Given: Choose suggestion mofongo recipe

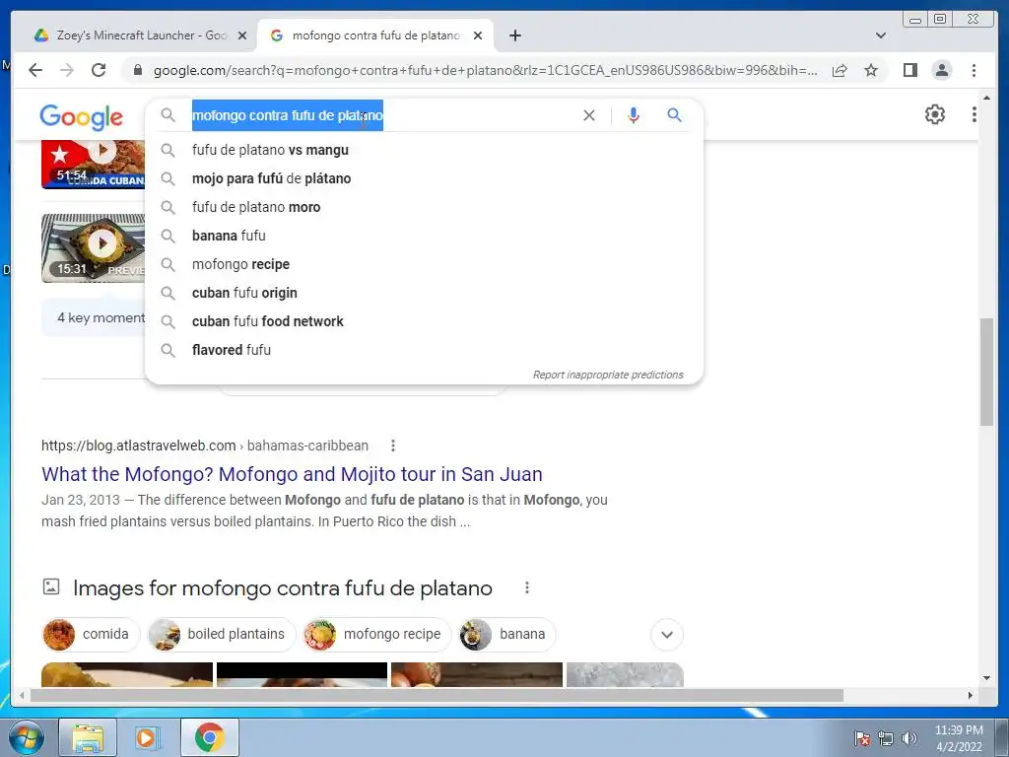Looking at the screenshot, I should click(x=424, y=264).
